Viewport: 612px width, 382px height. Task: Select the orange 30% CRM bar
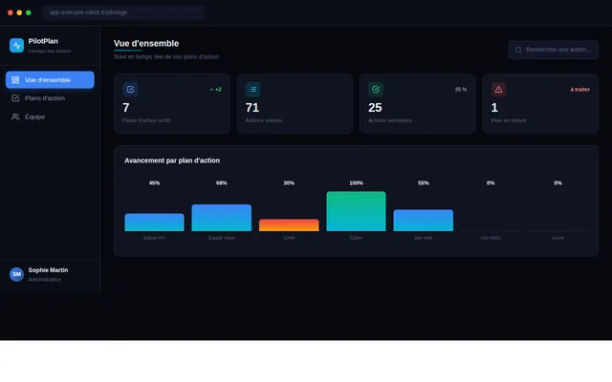(289, 225)
